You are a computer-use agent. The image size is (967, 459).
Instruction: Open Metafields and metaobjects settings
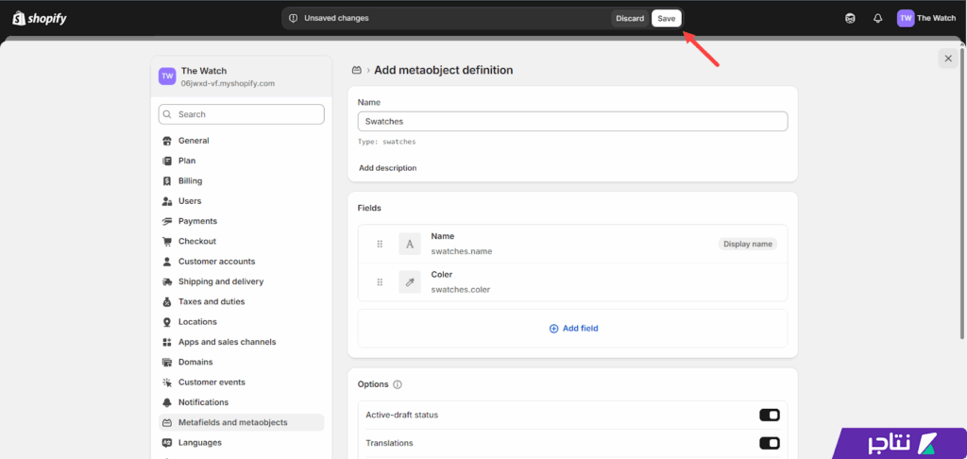coord(232,422)
